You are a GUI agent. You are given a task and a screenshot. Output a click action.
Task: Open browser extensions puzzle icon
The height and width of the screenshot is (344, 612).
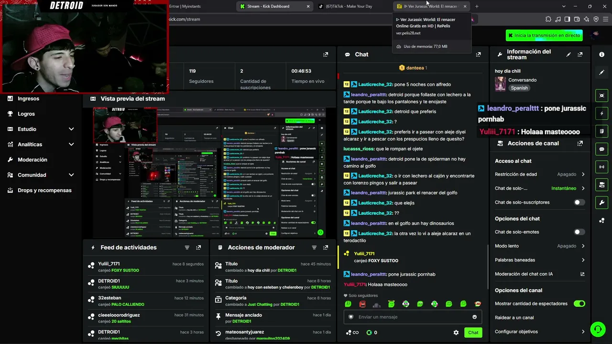click(x=548, y=19)
